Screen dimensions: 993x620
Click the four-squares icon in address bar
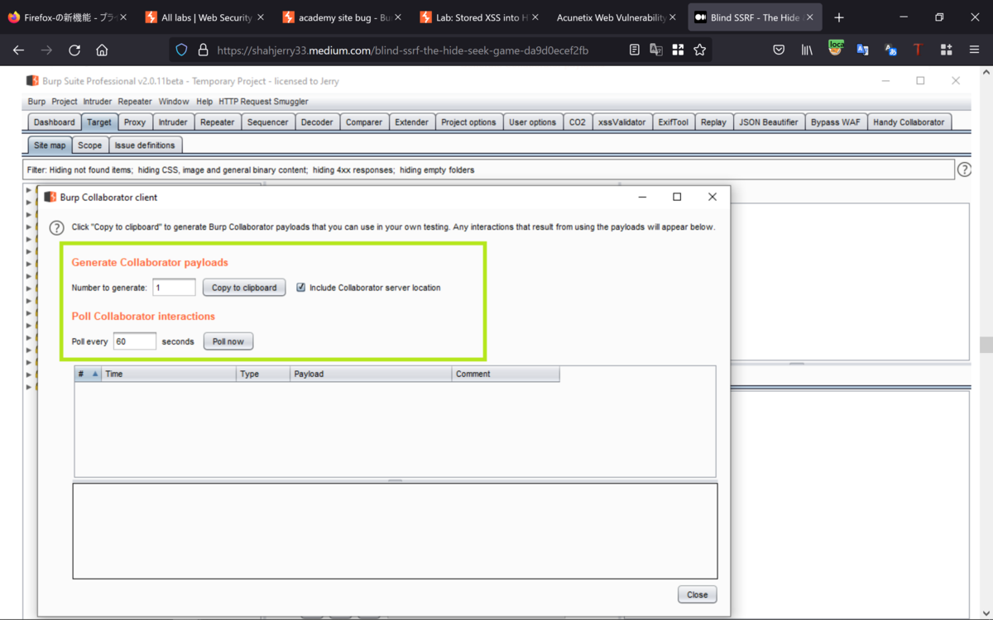click(678, 50)
